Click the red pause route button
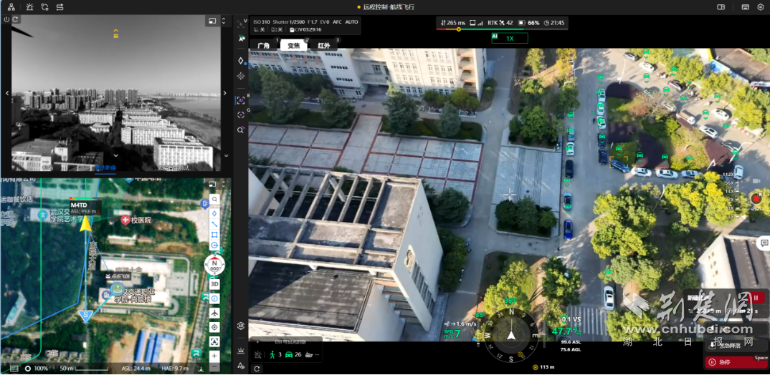 click(x=756, y=298)
